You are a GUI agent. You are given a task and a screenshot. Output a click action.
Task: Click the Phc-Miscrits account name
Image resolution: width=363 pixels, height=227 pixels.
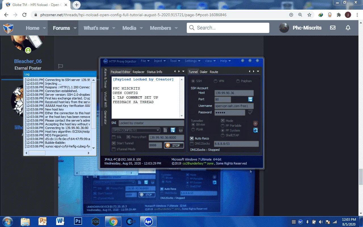click(307, 28)
